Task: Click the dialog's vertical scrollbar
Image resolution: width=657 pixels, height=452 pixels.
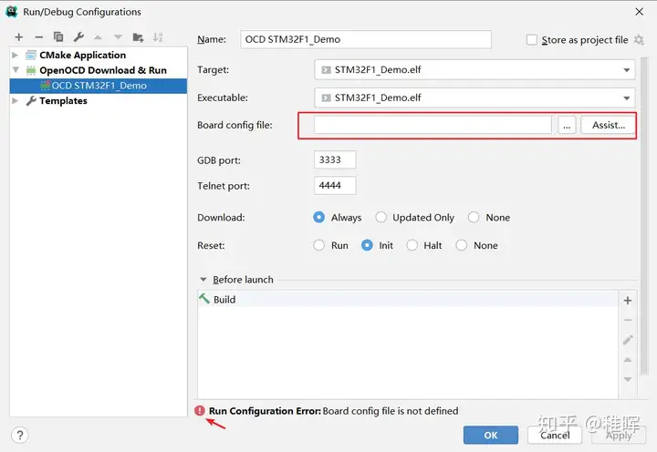Action: [644, 216]
